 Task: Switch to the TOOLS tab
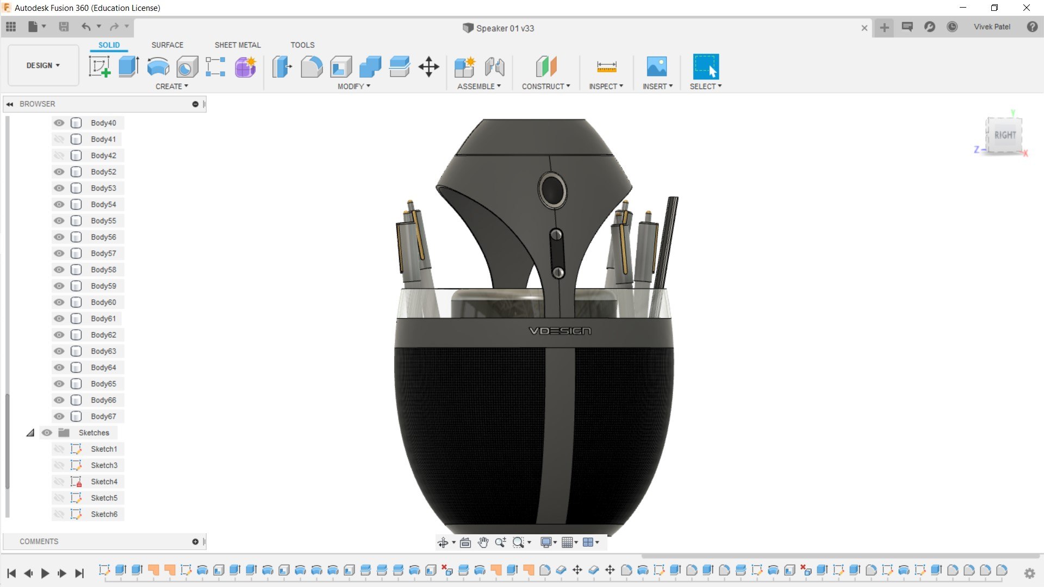302,45
